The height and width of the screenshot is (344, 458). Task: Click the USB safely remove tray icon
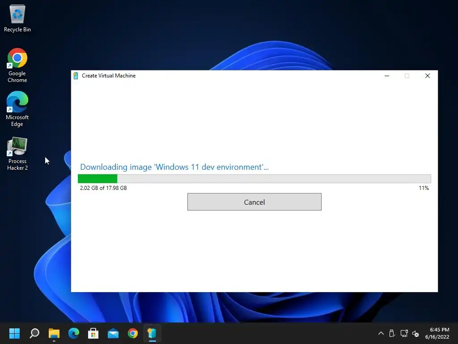pyautogui.click(x=392, y=333)
